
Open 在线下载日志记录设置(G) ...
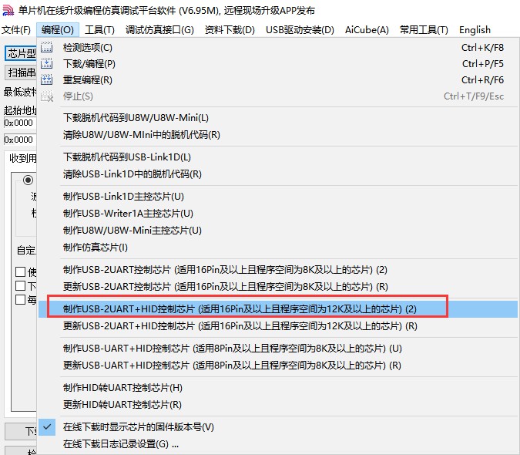[278, 444]
